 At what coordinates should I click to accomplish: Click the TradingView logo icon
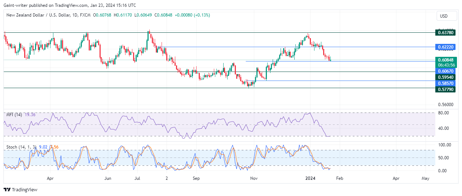(x=8, y=190)
